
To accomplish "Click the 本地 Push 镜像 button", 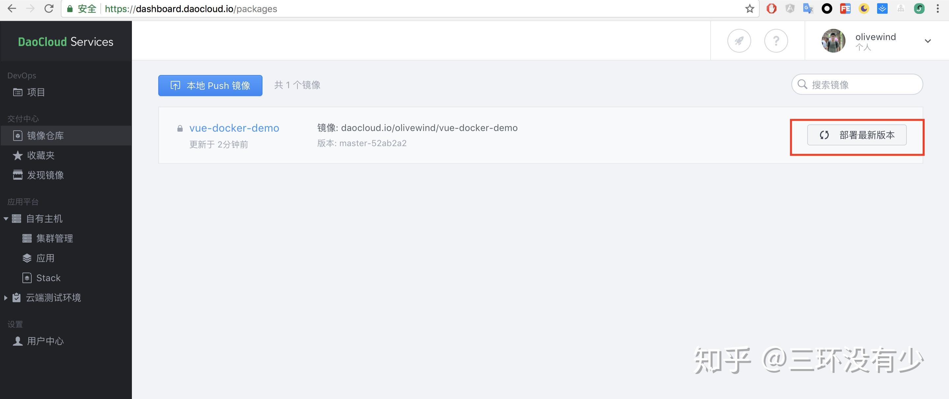I will pos(210,86).
